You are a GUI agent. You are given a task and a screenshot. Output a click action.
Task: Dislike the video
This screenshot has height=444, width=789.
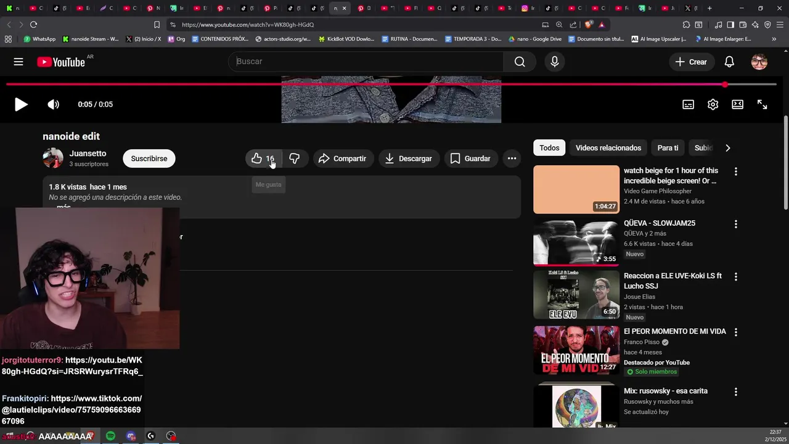[294, 158]
